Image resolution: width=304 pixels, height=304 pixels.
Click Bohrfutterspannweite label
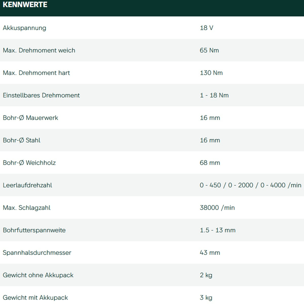(34, 230)
